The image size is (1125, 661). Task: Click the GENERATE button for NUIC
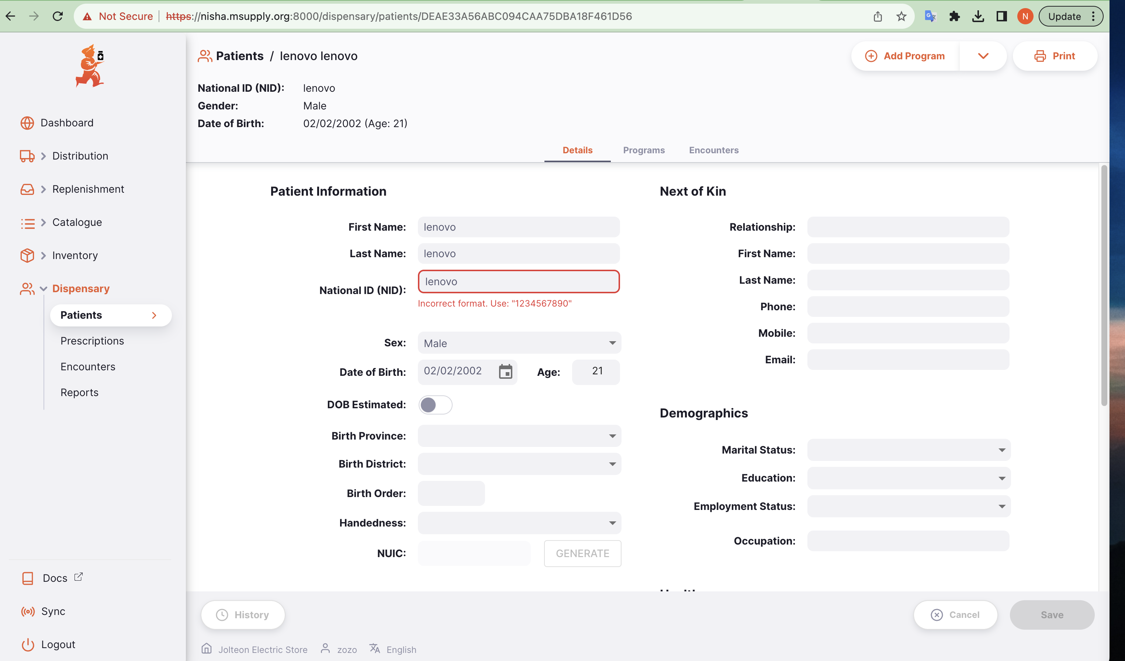(x=582, y=553)
